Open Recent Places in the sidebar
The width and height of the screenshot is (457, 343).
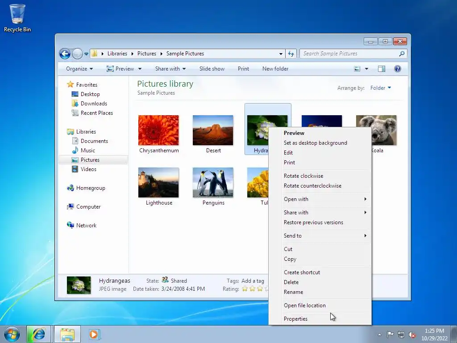(x=96, y=113)
